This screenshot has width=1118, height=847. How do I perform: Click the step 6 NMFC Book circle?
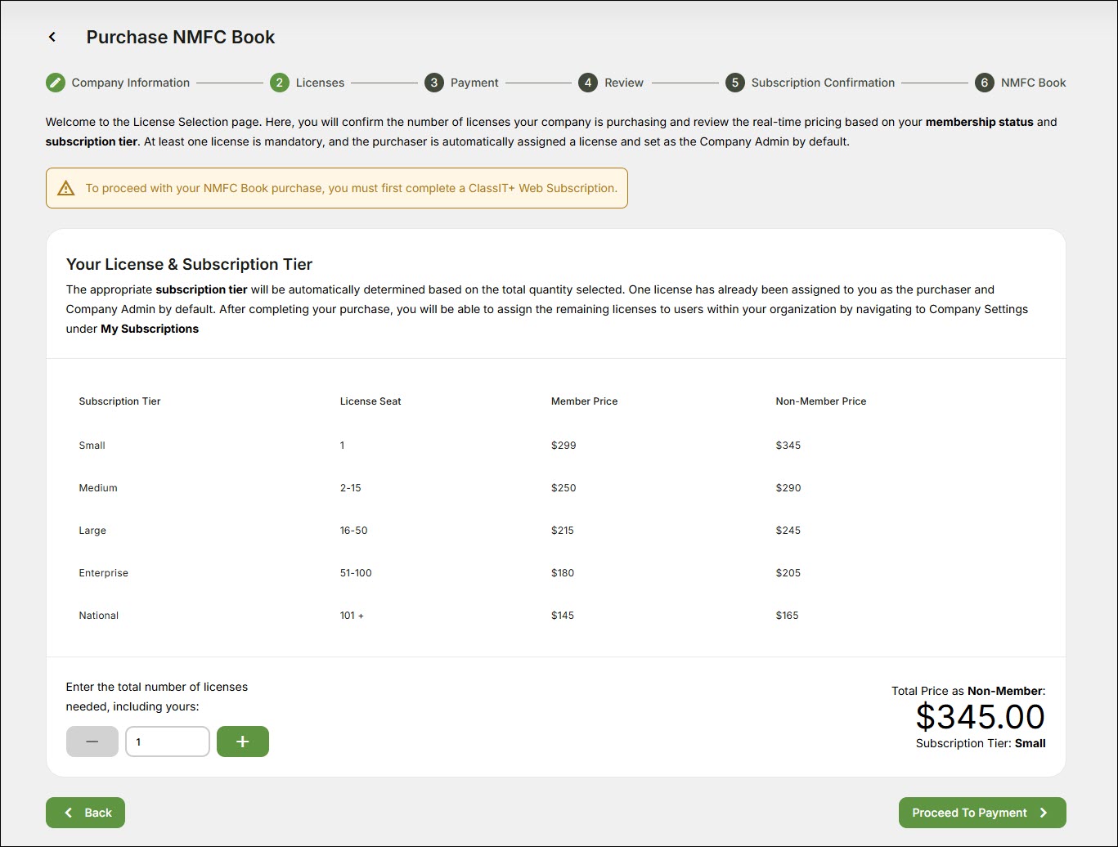(x=984, y=83)
